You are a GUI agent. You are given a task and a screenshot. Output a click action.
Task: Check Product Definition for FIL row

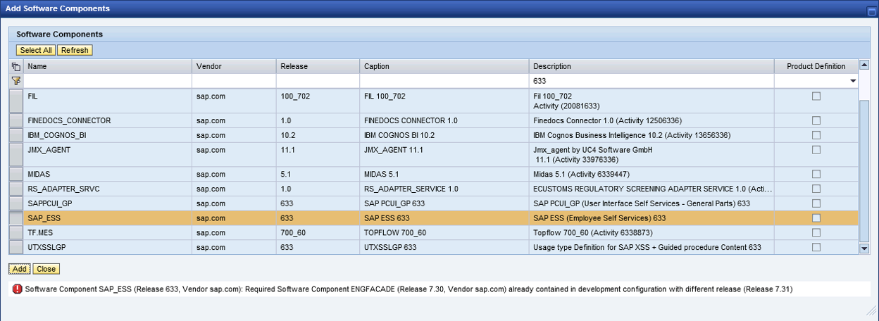tap(816, 96)
